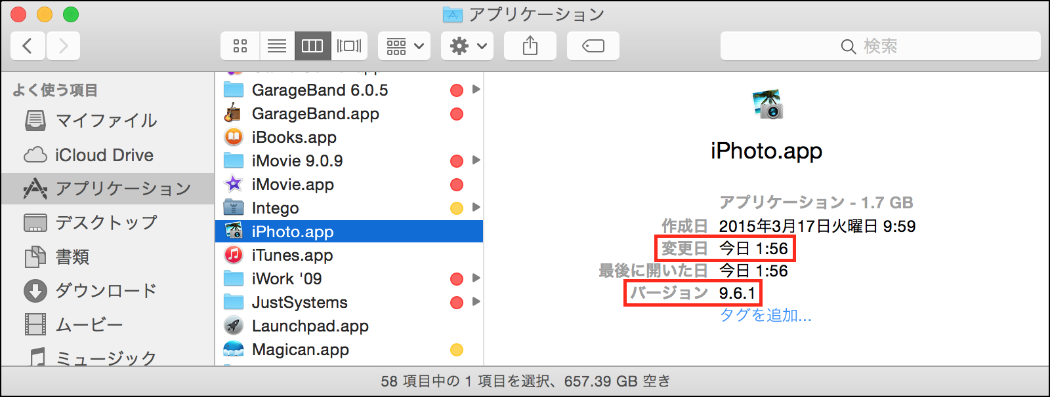Click the Intego folder icon
Screen dimensions: 1050x397
pos(233,208)
